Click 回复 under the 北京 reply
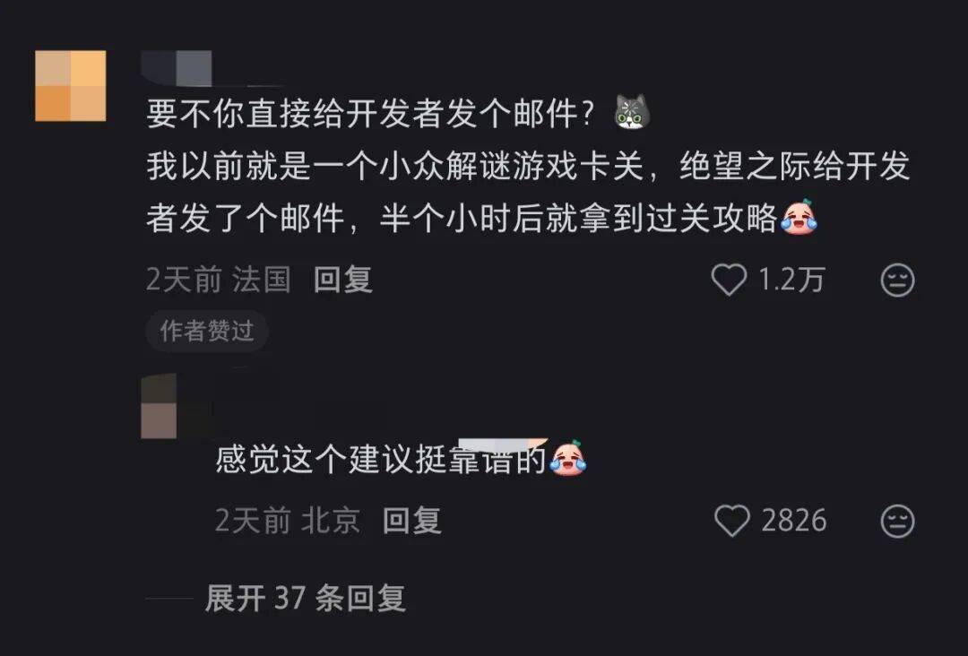Image resolution: width=968 pixels, height=656 pixels. [x=411, y=521]
